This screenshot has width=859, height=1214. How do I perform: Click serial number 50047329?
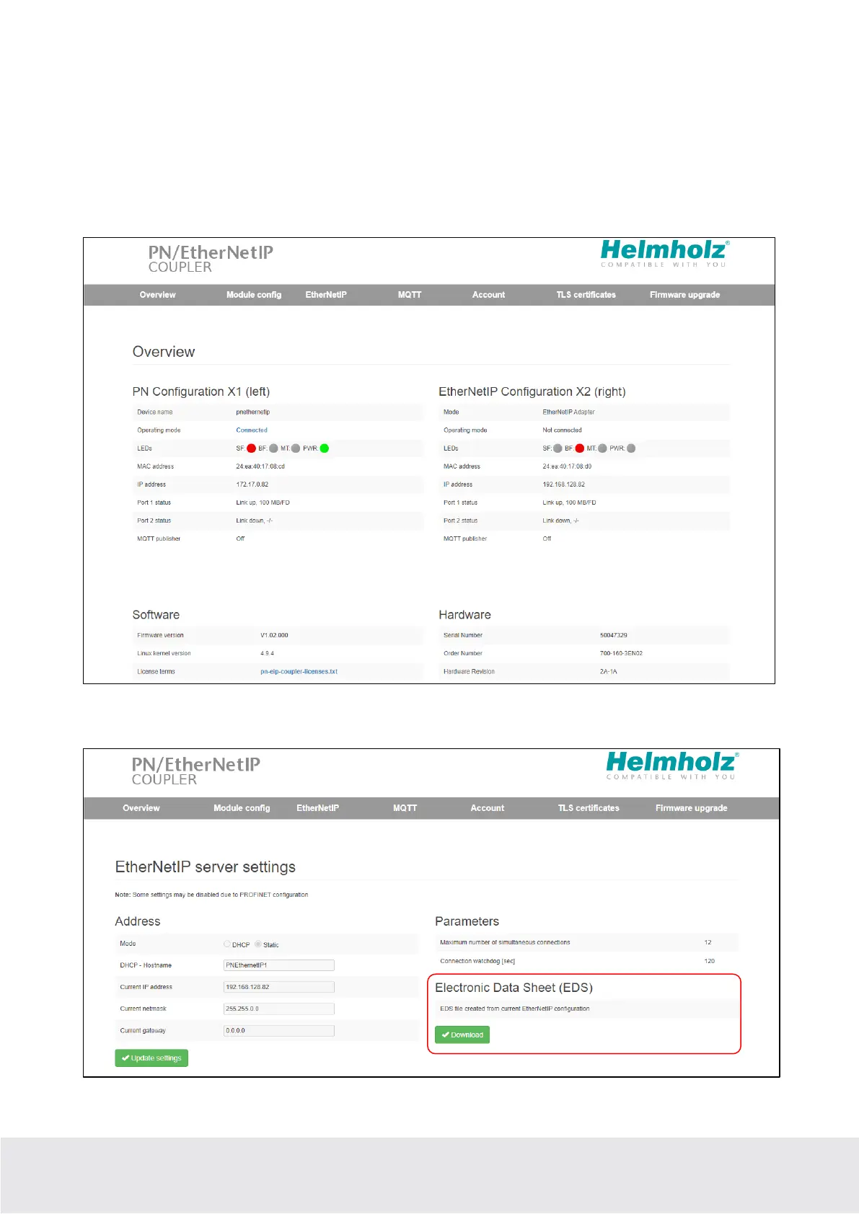click(613, 636)
